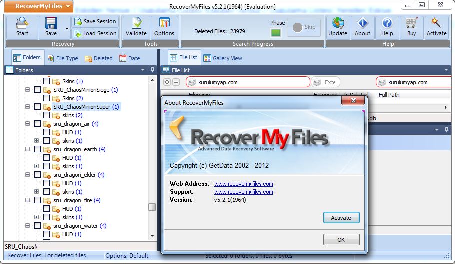The height and width of the screenshot is (264, 455).
Task: Check the Skins (2) checkbox under SRU_ChaosMinionSiege
Action: pyautogui.click(x=47, y=98)
